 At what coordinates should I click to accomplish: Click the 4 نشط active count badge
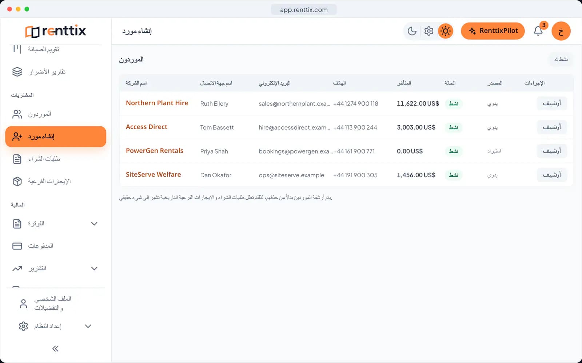coord(561,59)
